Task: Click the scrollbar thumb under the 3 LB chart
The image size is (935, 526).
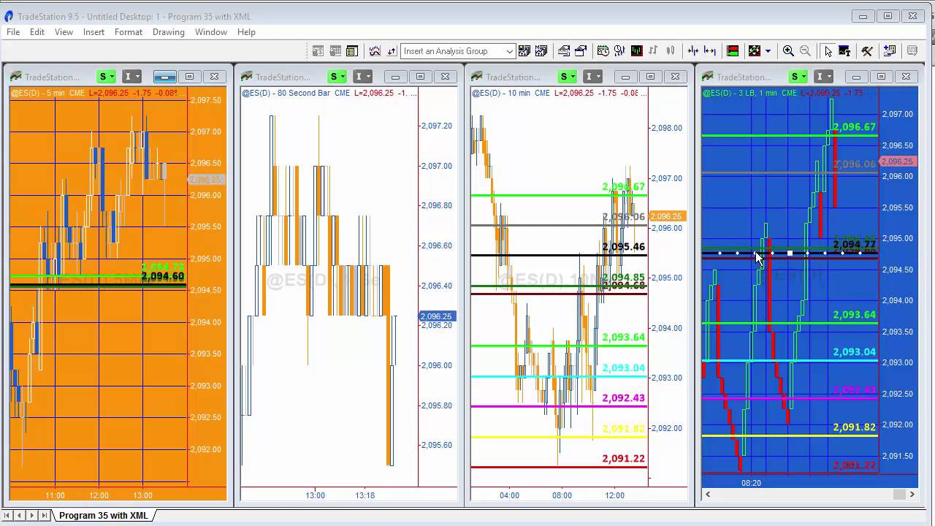Action: pyautogui.click(x=899, y=495)
